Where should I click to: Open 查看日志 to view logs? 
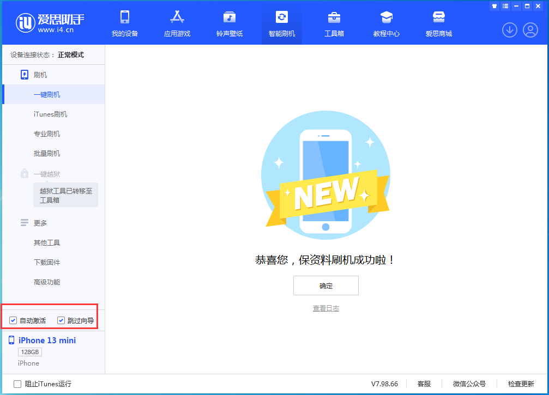325,308
